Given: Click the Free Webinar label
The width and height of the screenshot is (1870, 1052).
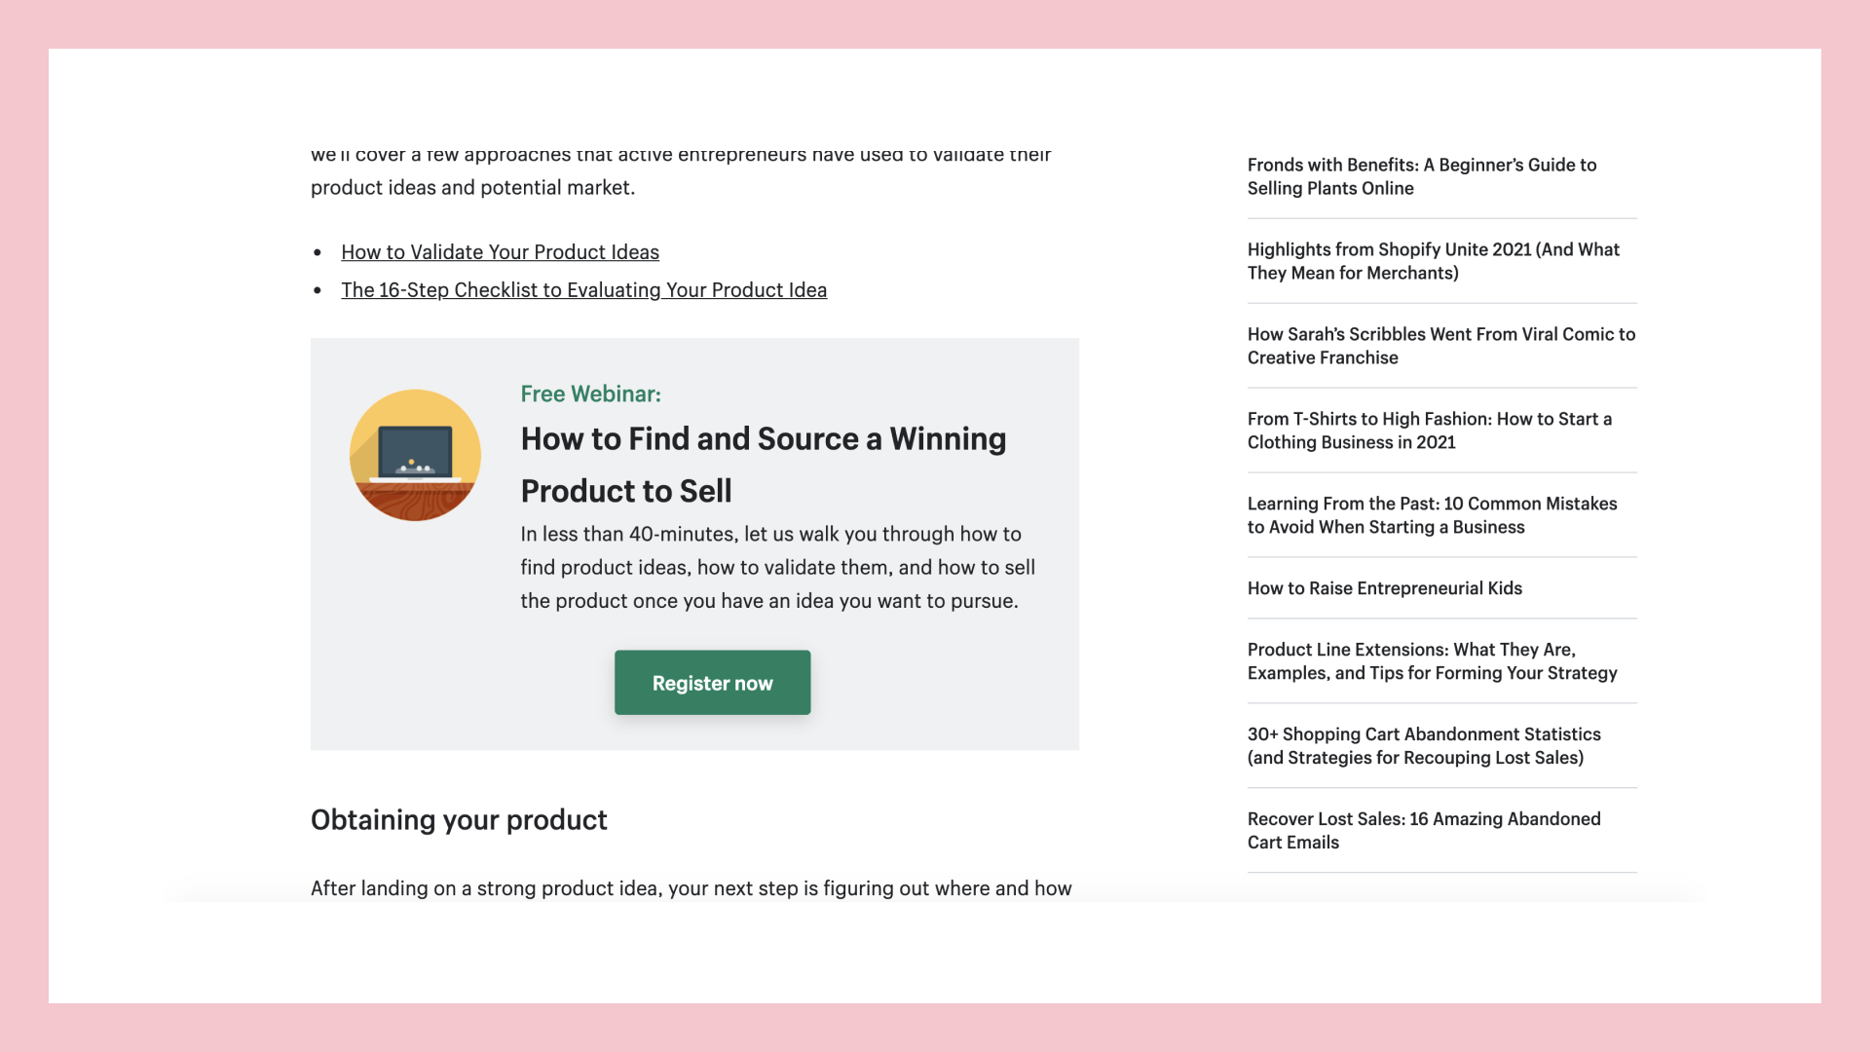Looking at the screenshot, I should (590, 394).
